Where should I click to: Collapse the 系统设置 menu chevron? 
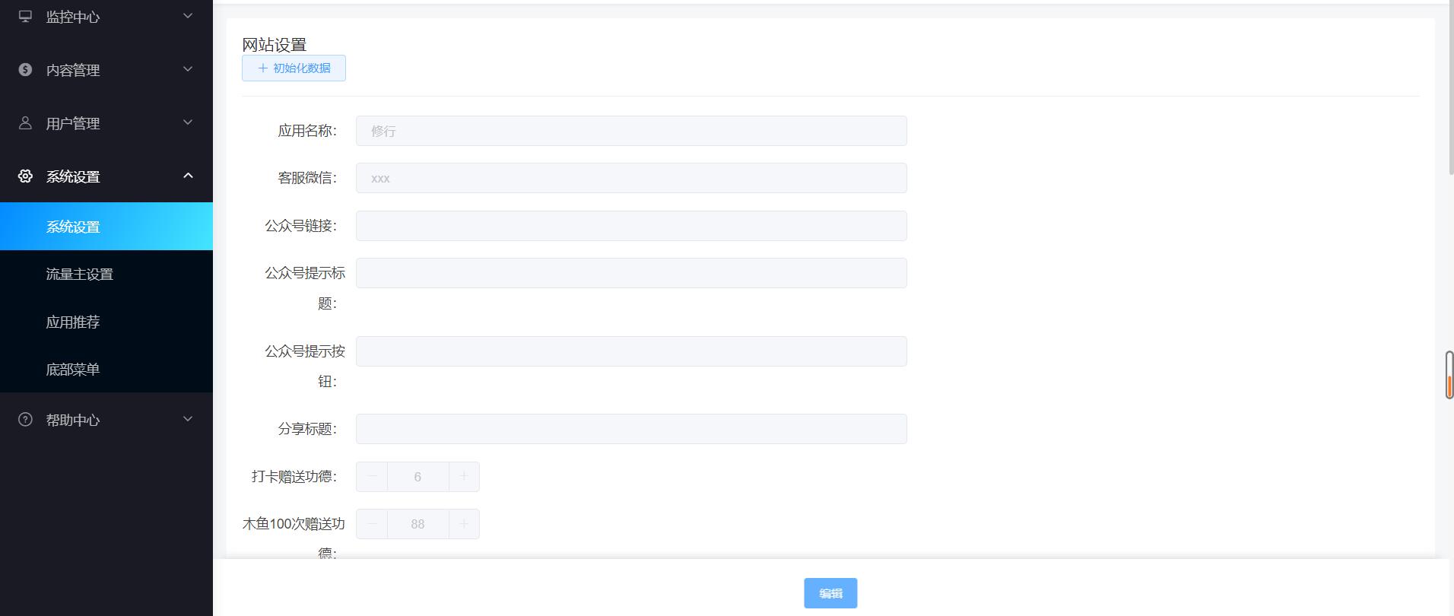pos(188,176)
